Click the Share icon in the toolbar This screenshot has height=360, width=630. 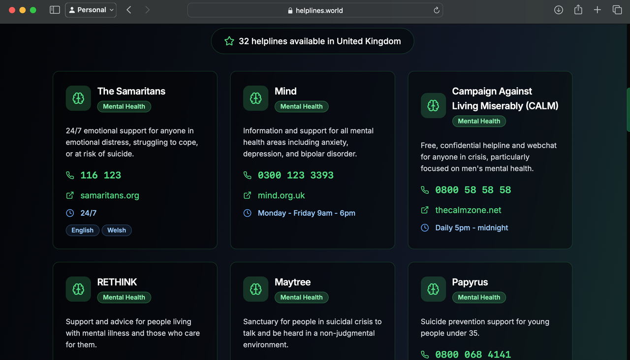578,10
